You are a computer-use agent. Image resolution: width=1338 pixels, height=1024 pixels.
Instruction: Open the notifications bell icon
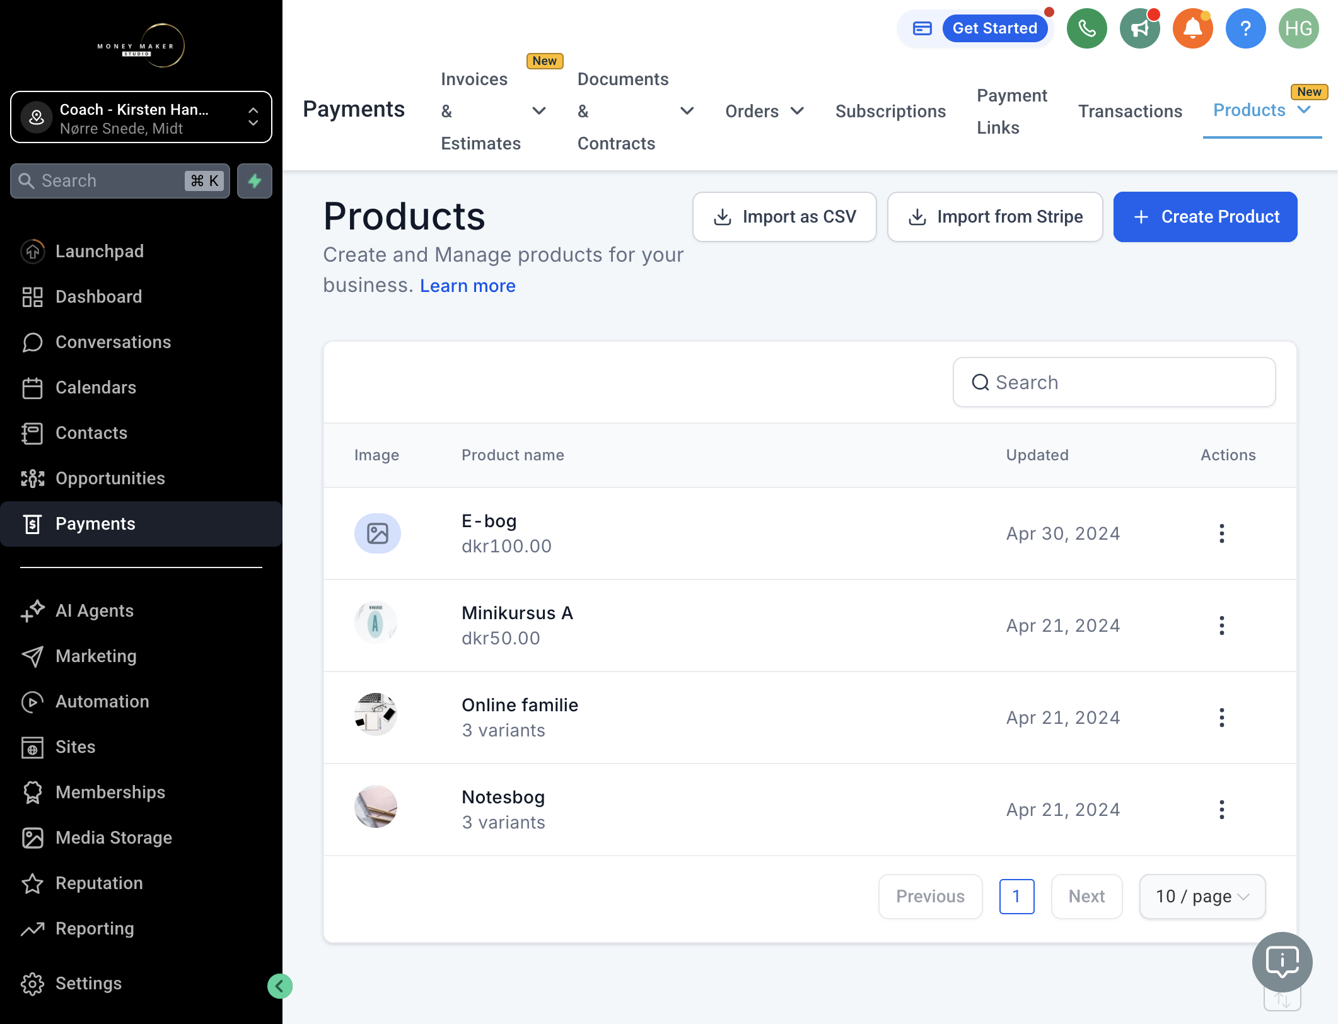coord(1192,28)
